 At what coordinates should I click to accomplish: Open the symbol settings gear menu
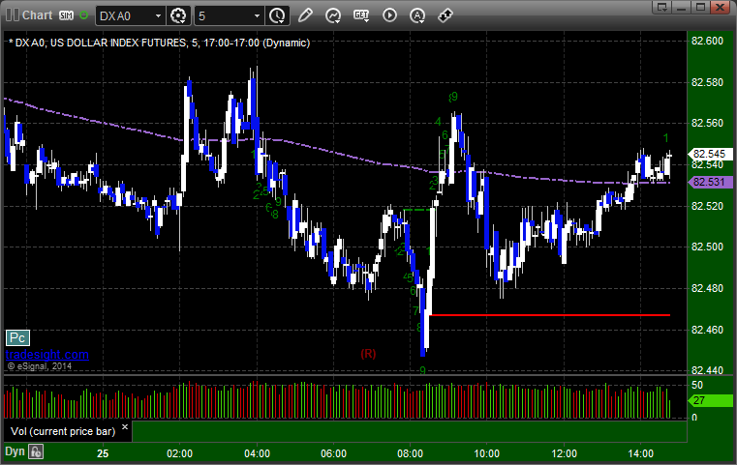tap(178, 16)
